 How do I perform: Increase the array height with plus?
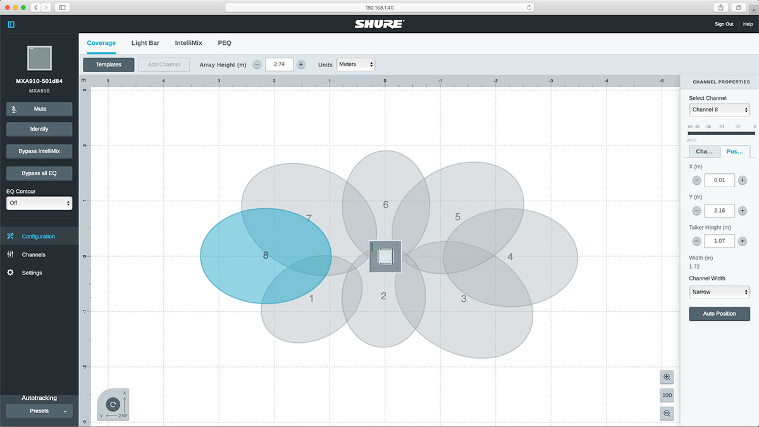coord(301,65)
